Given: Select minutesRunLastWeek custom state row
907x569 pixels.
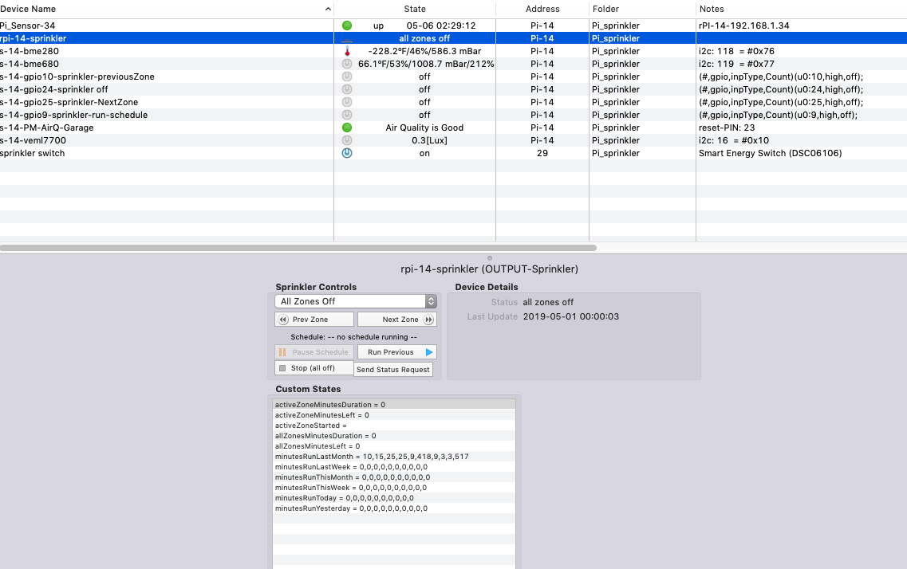Looking at the screenshot, I should point(394,467).
